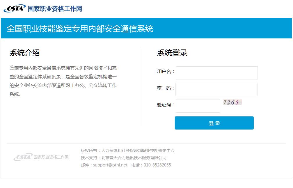Click the 系统登录 heading
Screen dimensions: 293x188
click(x=172, y=53)
